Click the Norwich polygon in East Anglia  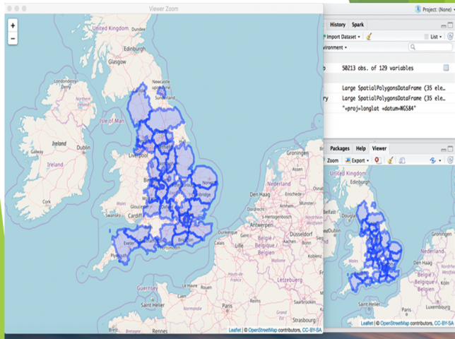click(x=205, y=177)
